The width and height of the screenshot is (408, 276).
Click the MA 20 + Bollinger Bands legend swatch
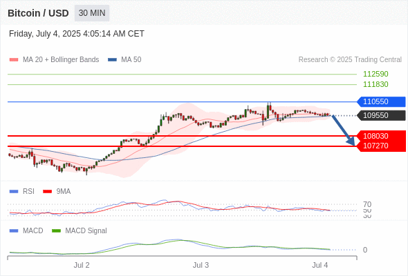(14, 60)
